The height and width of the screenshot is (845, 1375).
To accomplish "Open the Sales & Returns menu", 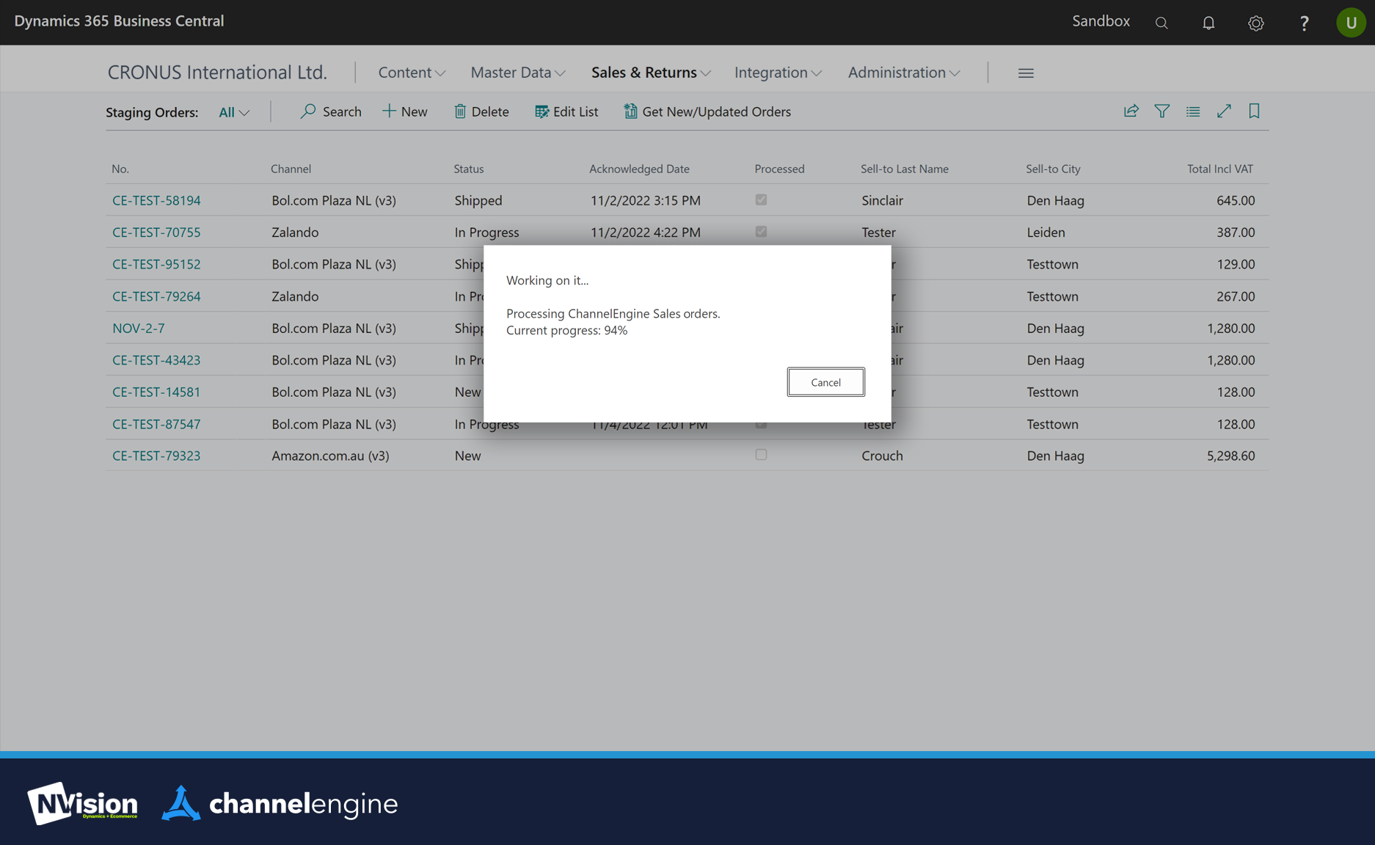I will 651,73.
